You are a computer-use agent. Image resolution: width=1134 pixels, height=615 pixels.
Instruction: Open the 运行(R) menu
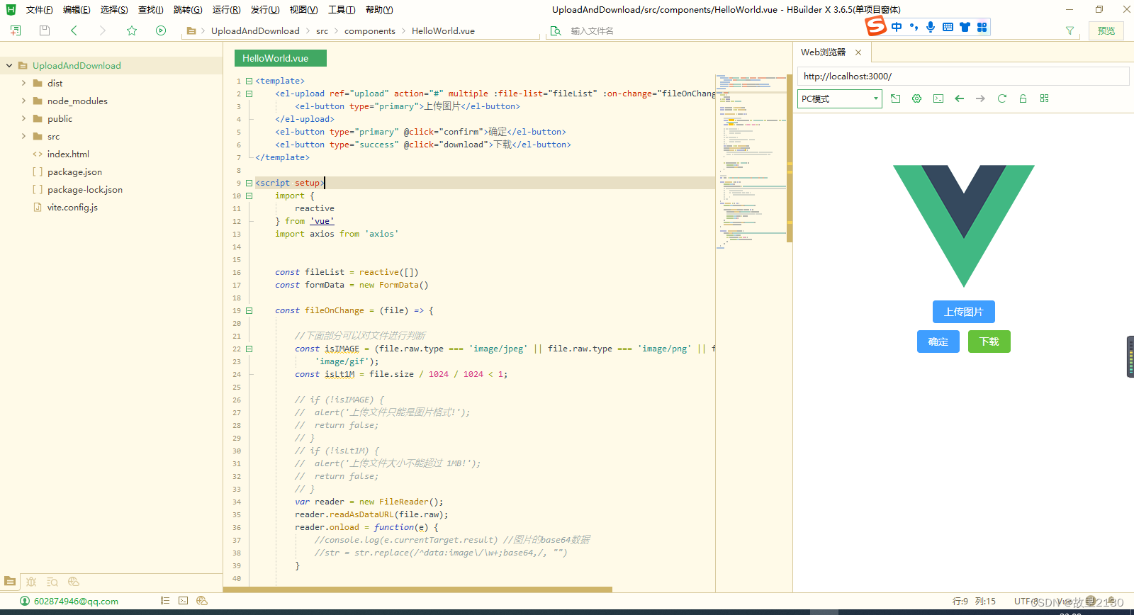click(x=226, y=9)
